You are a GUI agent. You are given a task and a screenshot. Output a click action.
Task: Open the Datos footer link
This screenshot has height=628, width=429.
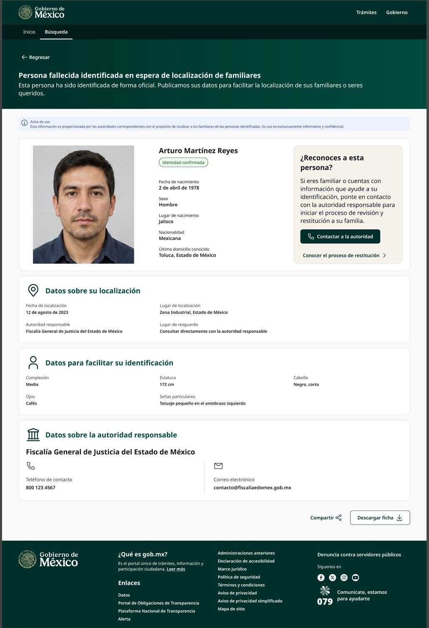coord(124,595)
